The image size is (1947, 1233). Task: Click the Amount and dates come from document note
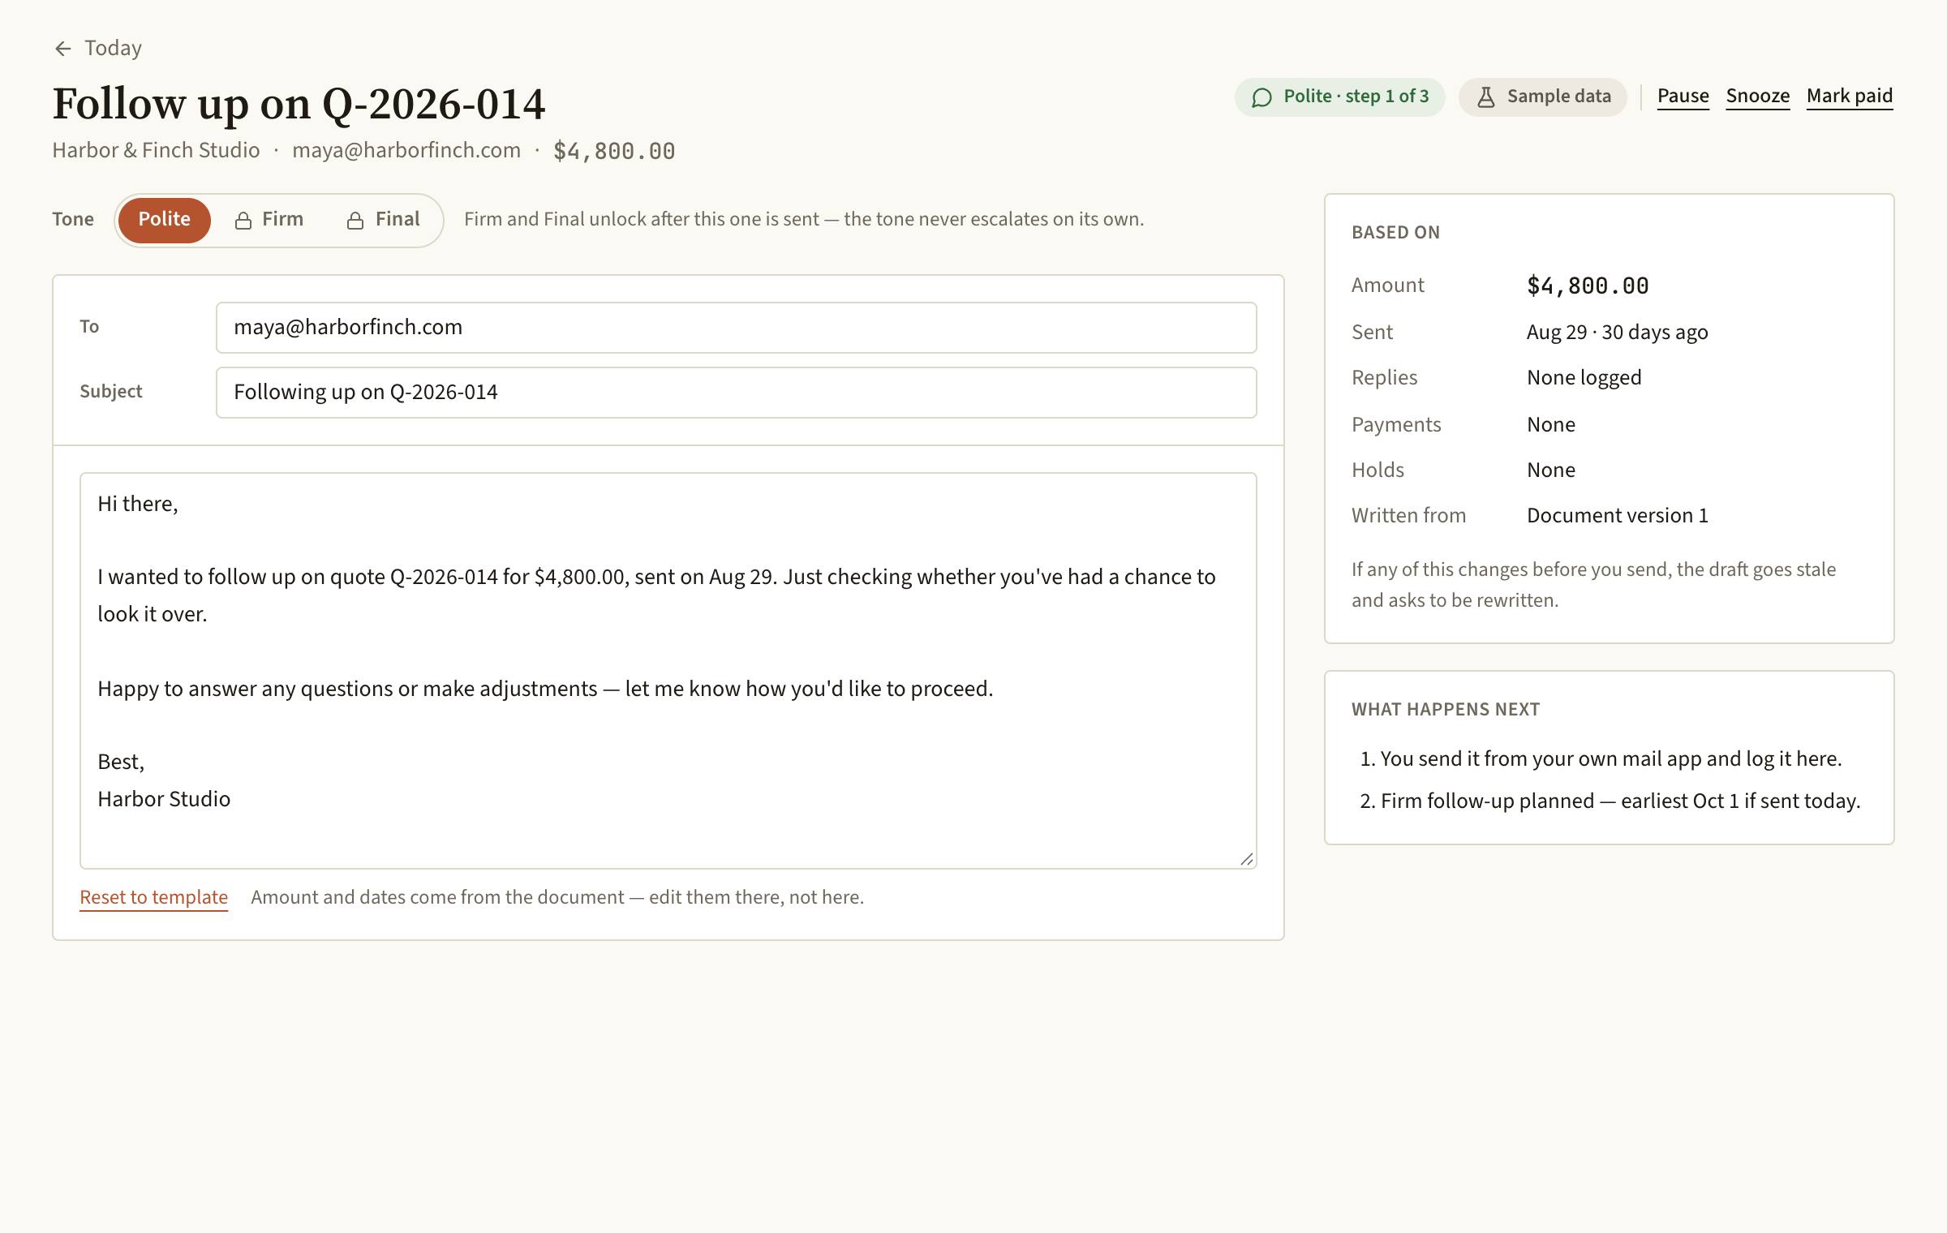click(x=557, y=897)
